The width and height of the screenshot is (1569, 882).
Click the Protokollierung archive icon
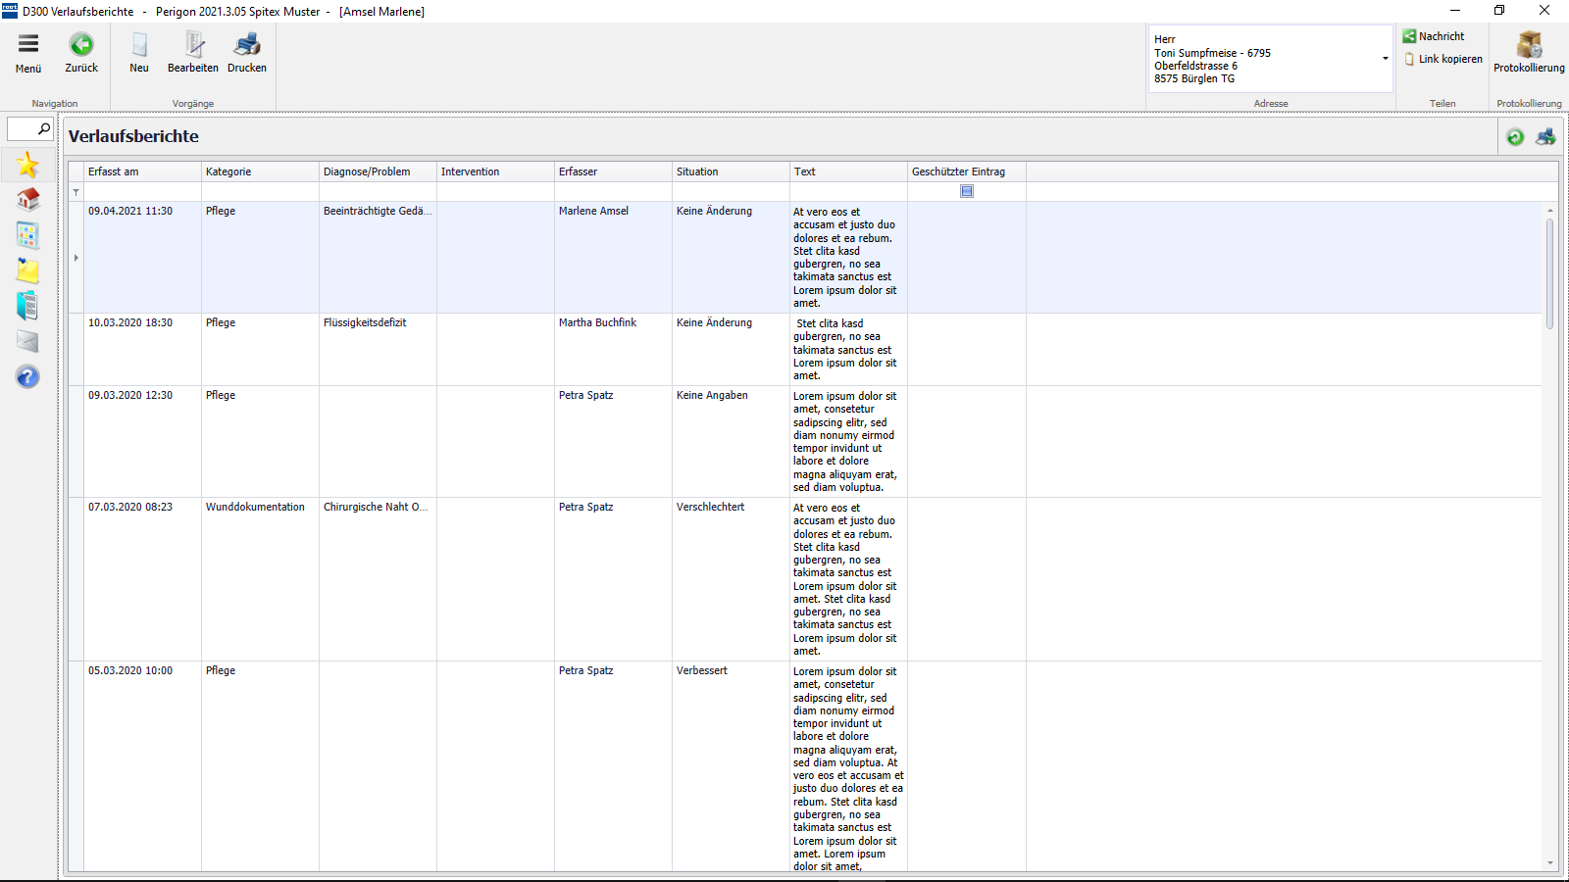(1529, 45)
